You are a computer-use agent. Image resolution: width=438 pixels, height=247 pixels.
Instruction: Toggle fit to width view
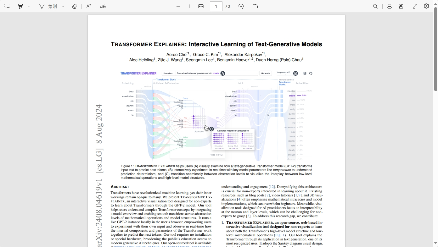201,6
